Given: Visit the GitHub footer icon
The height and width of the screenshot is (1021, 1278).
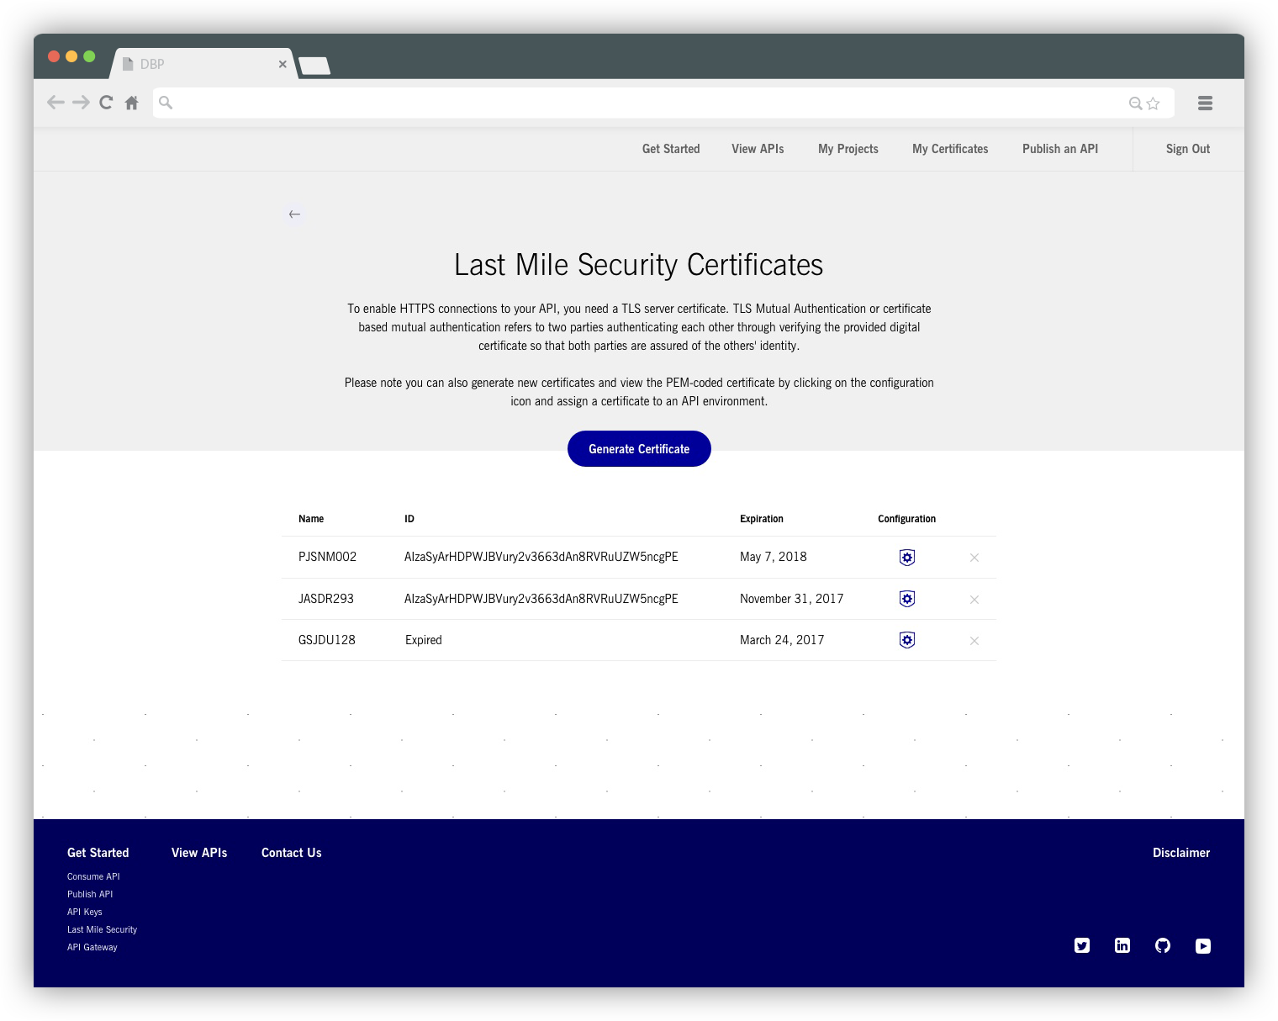Looking at the screenshot, I should tap(1163, 945).
